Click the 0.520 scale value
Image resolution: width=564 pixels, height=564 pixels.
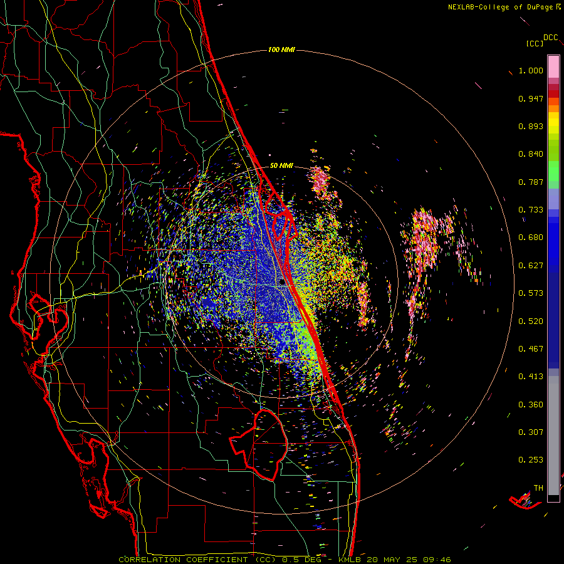(531, 321)
